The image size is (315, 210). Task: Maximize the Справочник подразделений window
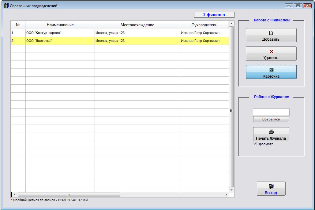point(298,6)
